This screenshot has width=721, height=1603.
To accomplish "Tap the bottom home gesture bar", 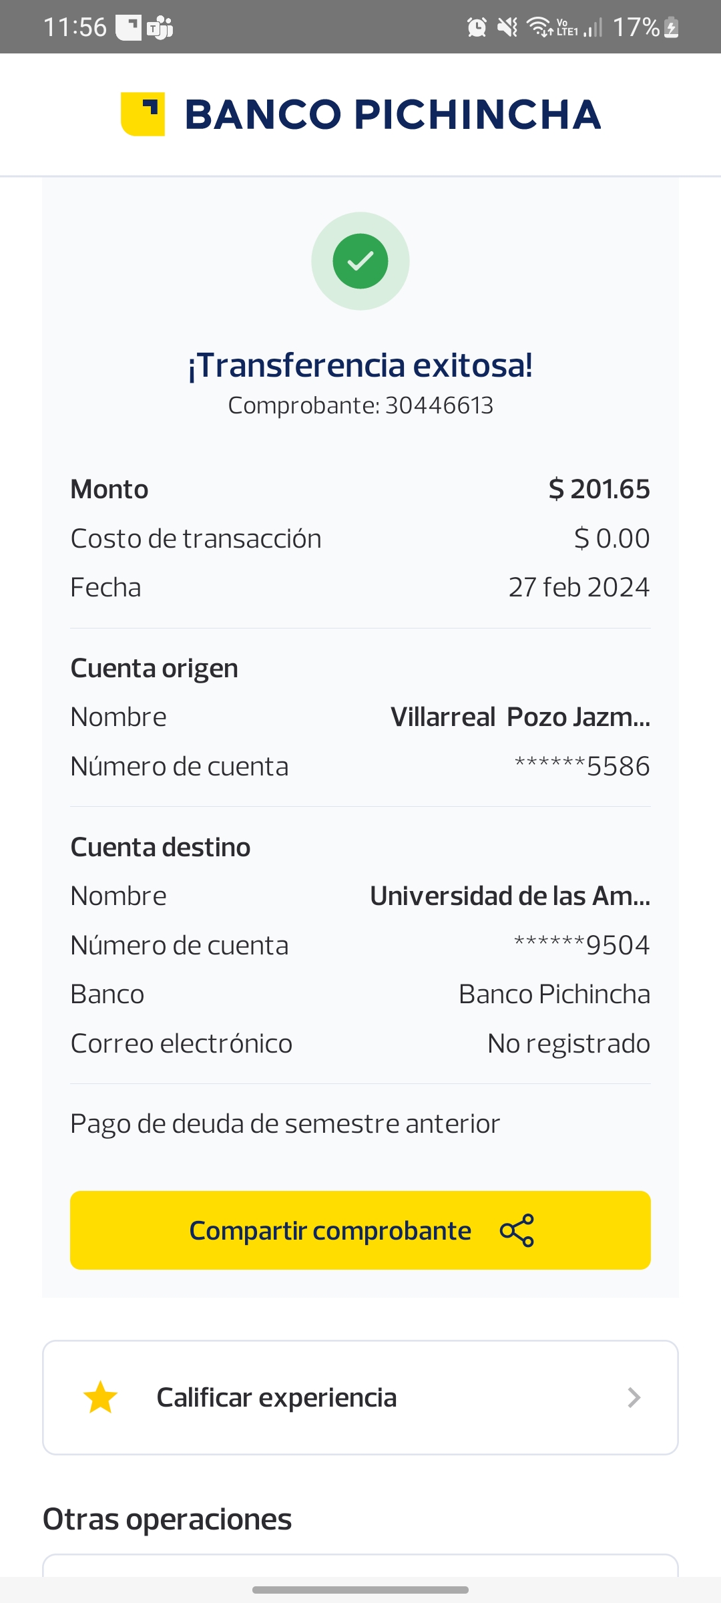I will (x=360, y=1590).
